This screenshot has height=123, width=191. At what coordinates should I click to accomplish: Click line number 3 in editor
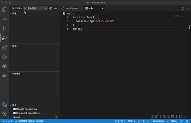(x=67, y=25)
